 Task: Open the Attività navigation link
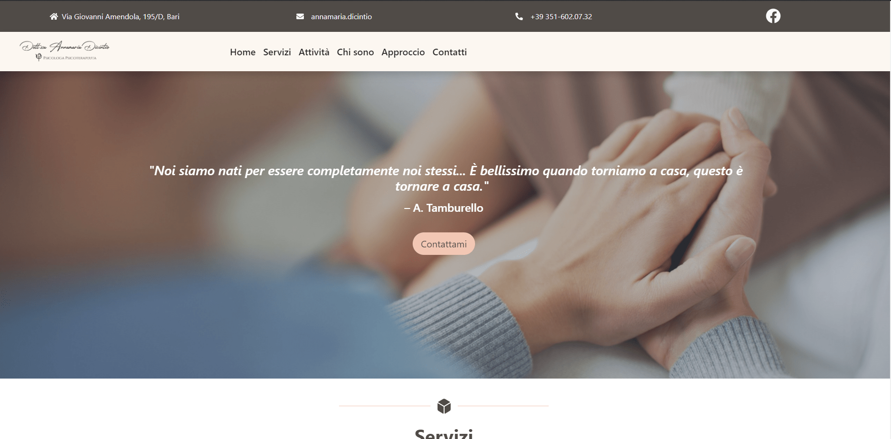coord(314,52)
